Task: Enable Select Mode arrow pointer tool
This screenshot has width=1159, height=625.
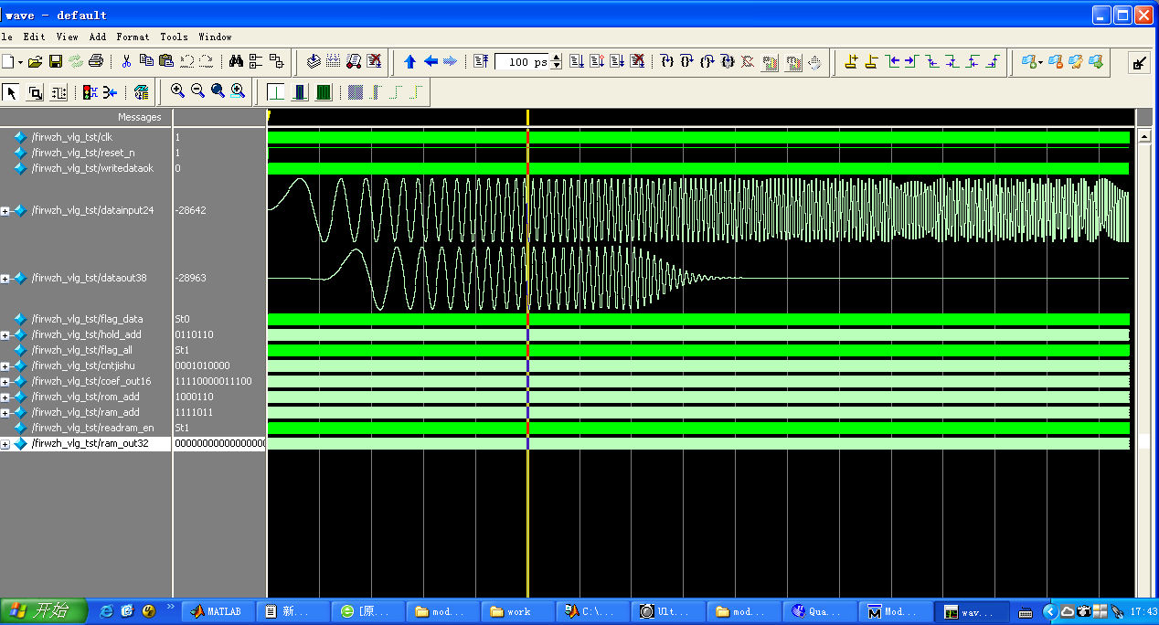Action: coord(12,91)
